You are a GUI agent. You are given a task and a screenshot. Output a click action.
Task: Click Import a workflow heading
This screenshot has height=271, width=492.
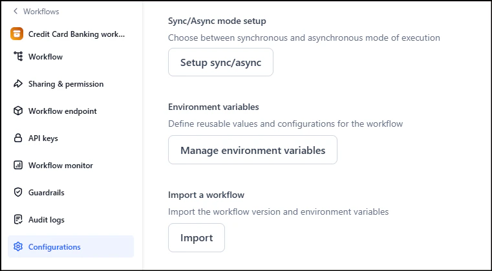[x=206, y=195]
